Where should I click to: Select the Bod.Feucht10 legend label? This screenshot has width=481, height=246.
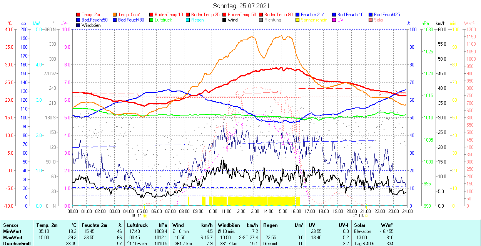[x=350, y=15]
